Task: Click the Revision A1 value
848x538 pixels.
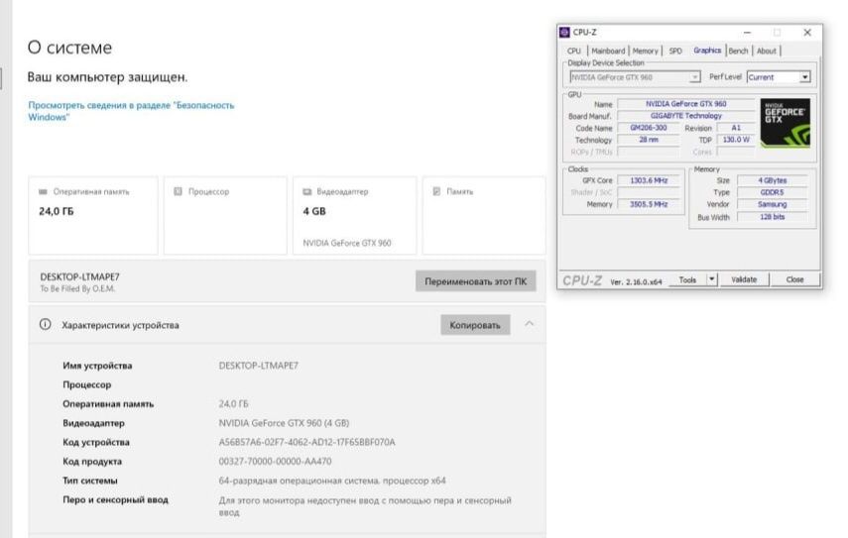Action: pyautogui.click(x=736, y=128)
